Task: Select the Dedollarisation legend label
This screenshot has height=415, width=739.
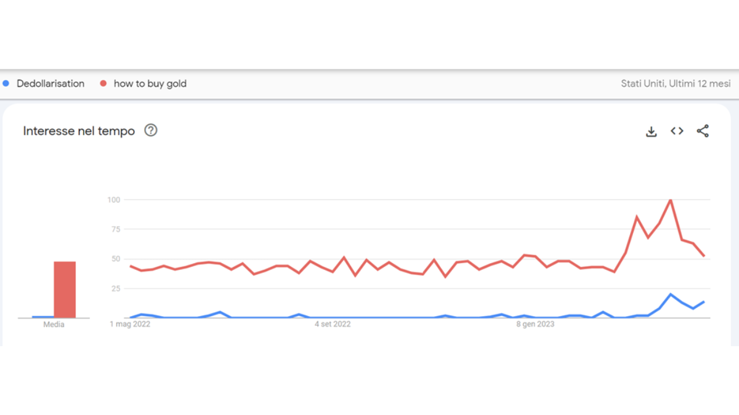Action: click(x=50, y=84)
